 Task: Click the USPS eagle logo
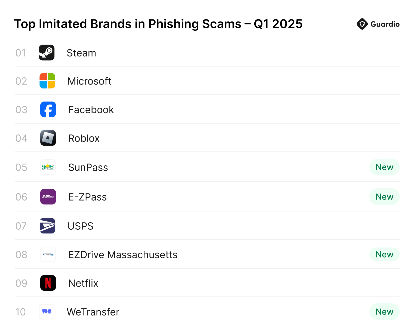tap(47, 226)
